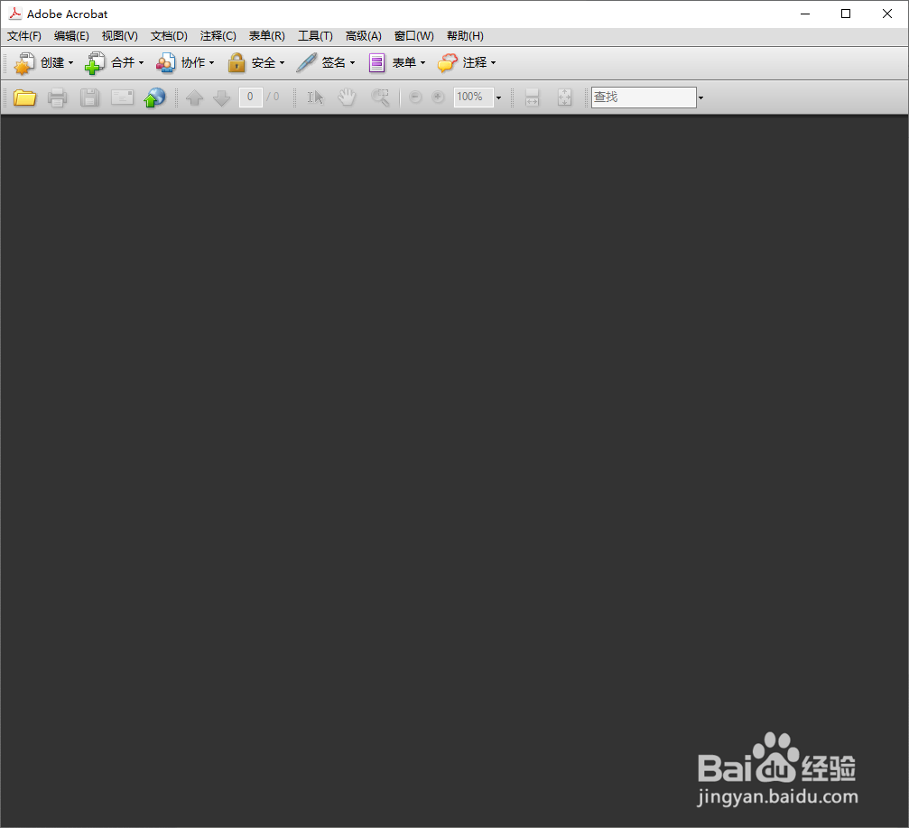Click the Zoom In plus button
Viewport: 909px width, 828px height.
pyautogui.click(x=438, y=97)
